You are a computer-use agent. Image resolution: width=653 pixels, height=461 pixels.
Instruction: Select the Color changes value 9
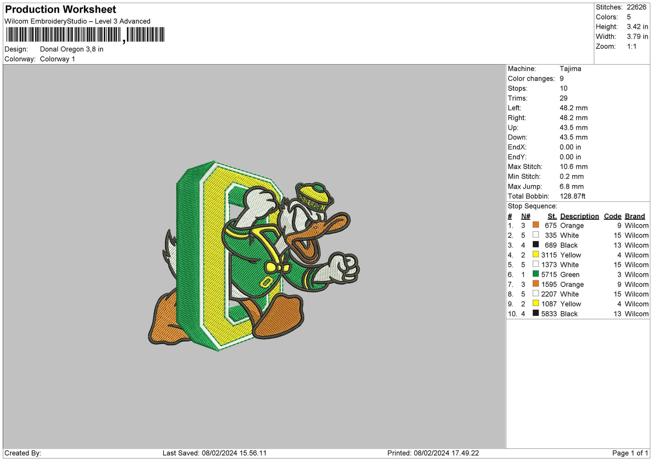[562, 79]
